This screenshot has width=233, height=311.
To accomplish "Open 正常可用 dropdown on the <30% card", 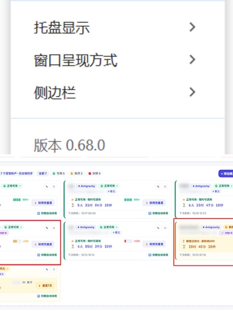I will pyautogui.click(x=13, y=227).
